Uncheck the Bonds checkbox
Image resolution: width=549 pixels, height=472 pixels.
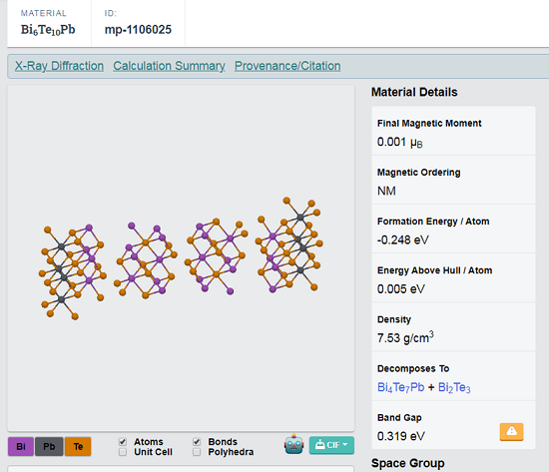tap(197, 441)
